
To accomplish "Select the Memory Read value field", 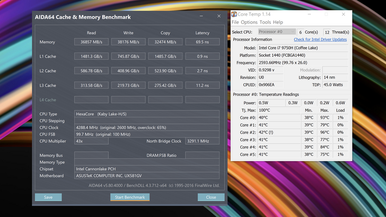I will tap(91, 42).
